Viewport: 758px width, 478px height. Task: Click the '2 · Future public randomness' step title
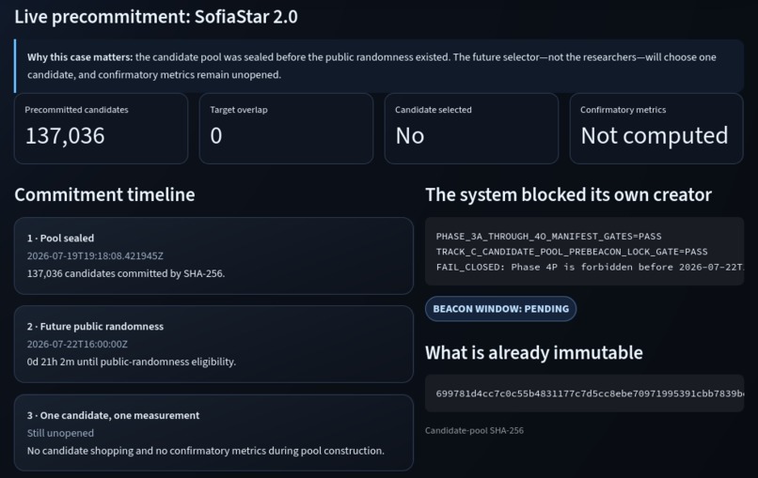(95, 327)
